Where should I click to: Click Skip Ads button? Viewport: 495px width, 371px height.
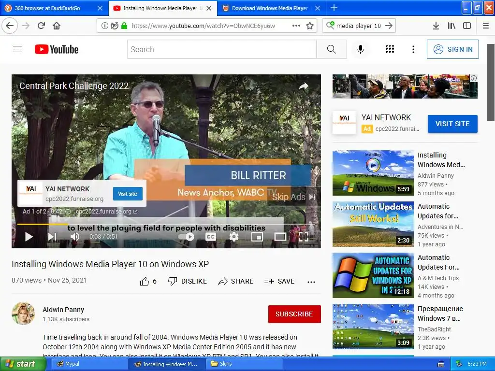[293, 197]
